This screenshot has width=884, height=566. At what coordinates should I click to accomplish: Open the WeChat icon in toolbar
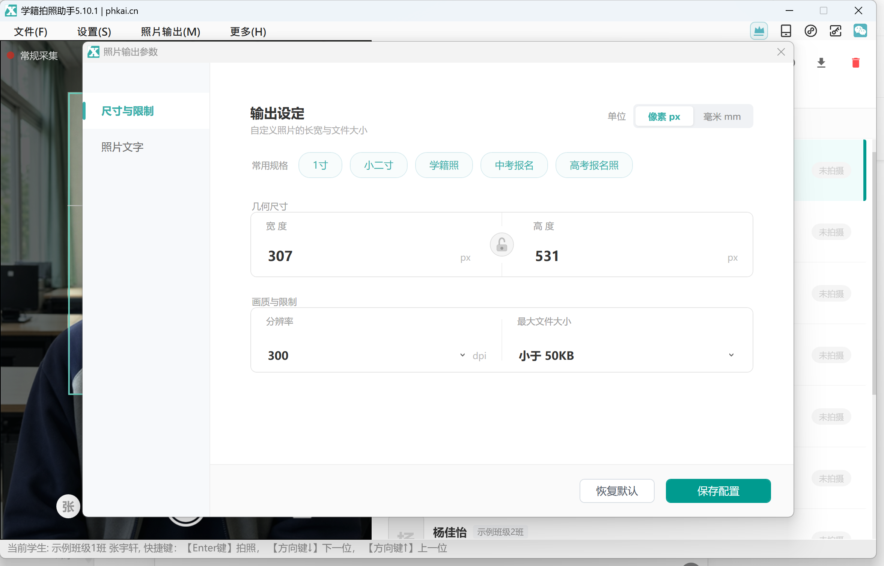pos(860,31)
